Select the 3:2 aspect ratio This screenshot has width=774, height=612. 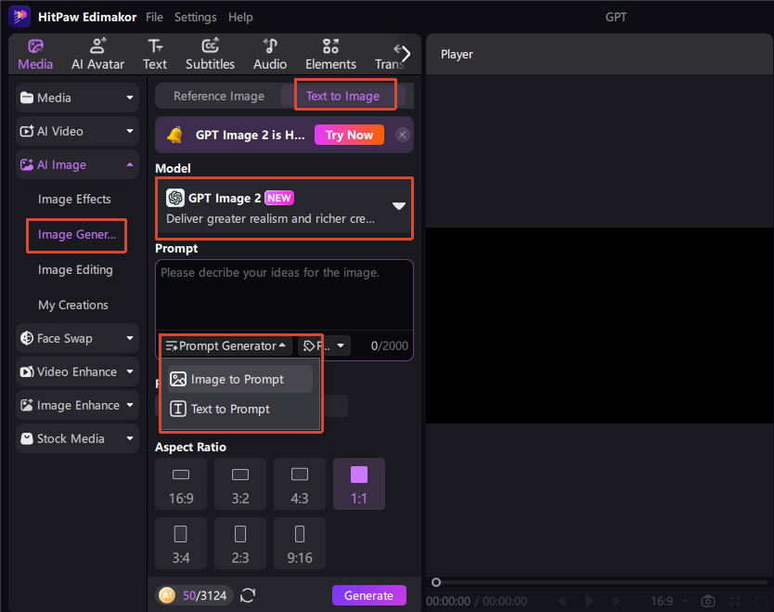240,484
